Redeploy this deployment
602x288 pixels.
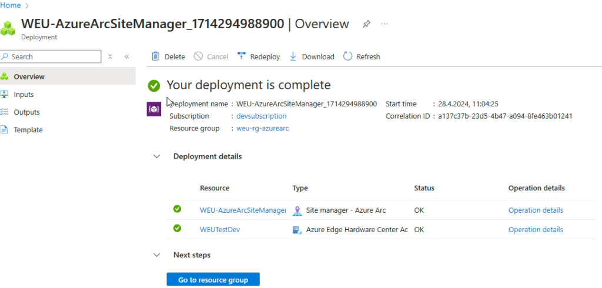259,56
